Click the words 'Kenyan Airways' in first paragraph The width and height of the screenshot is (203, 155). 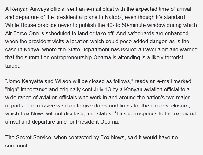pyautogui.click(x=29, y=9)
